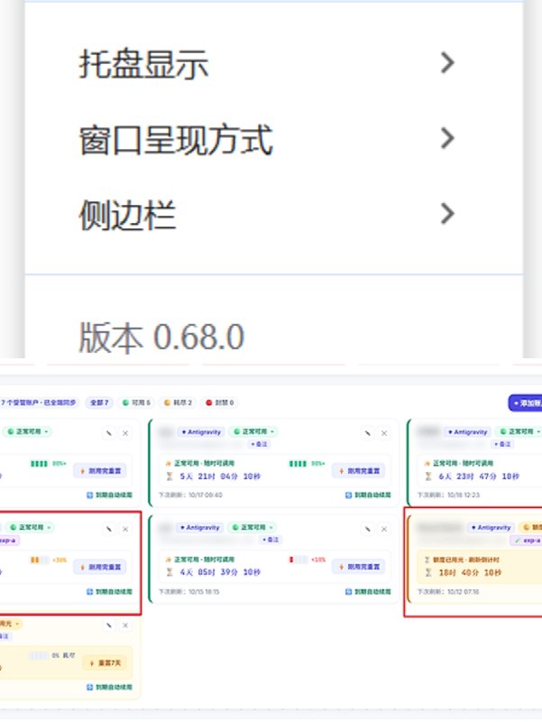The width and height of the screenshot is (542, 722).
Task: Click Antigravity tag on the 4天 05时 card
Action: (x=199, y=527)
